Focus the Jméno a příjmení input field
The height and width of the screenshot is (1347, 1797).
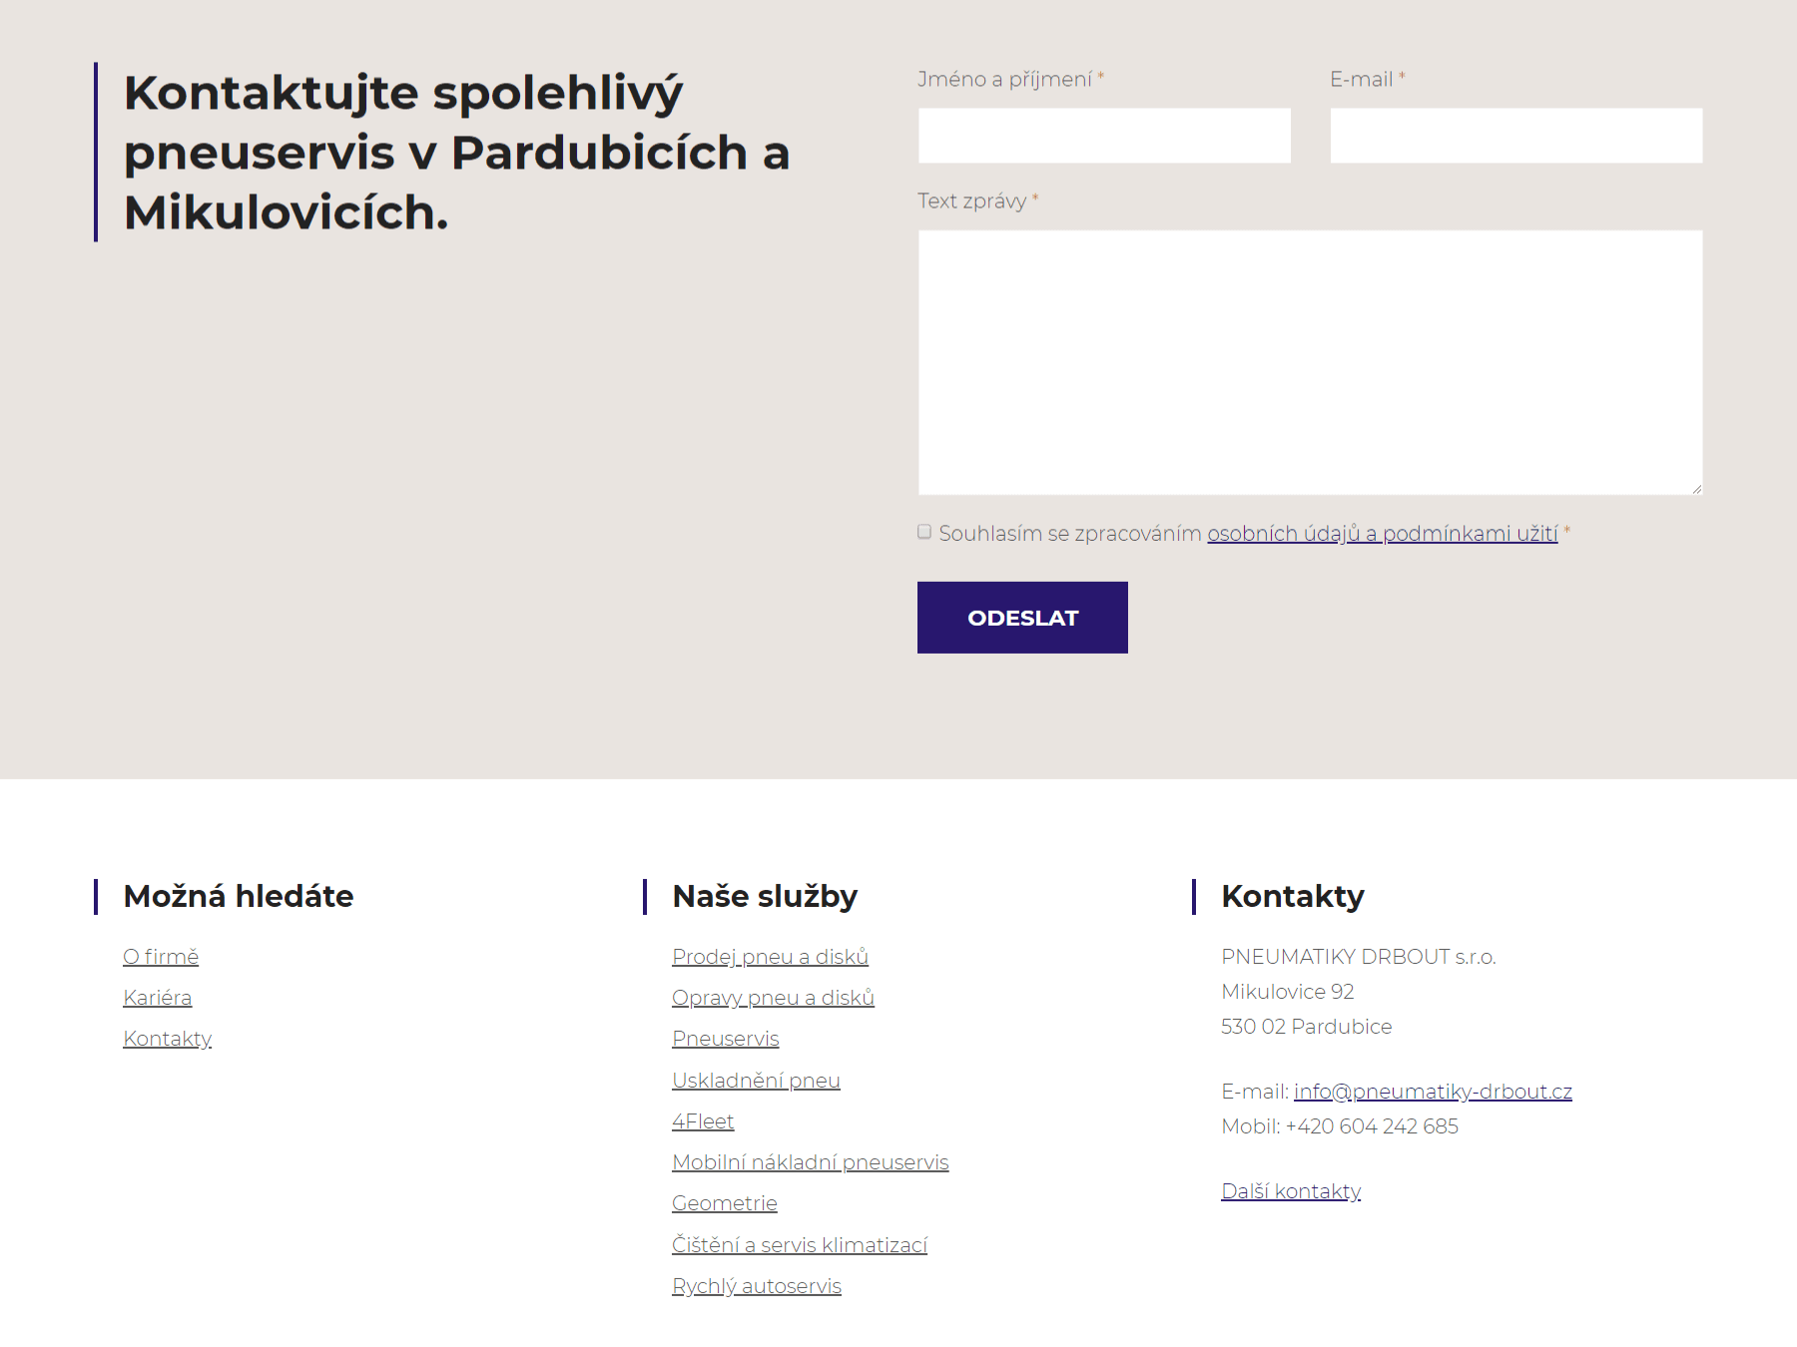point(1104,136)
